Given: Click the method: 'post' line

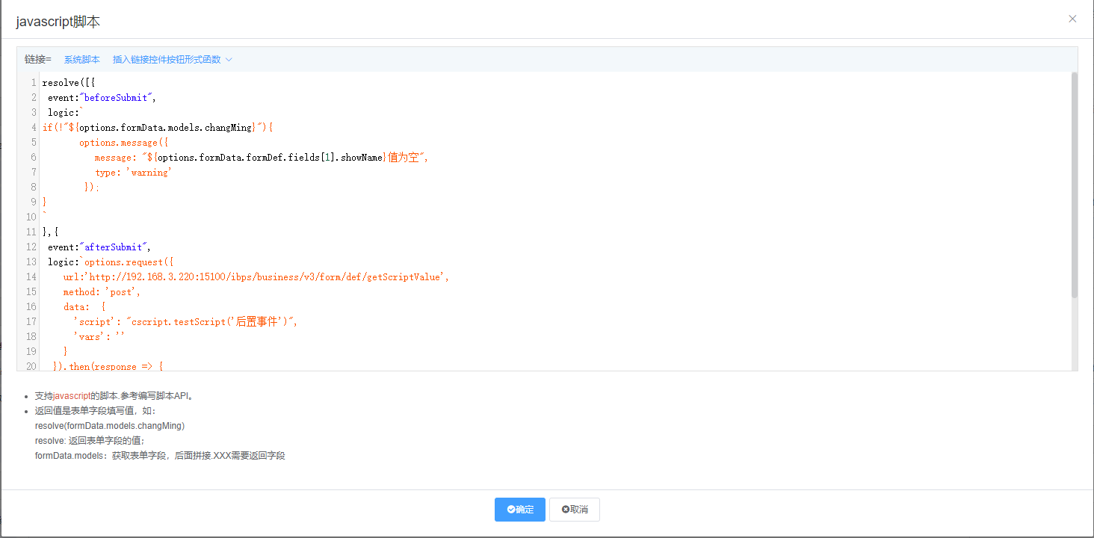Looking at the screenshot, I should coord(102,292).
